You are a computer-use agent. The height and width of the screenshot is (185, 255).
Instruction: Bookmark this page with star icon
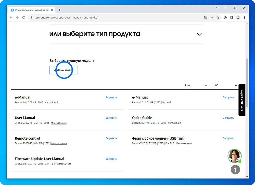(218, 18)
